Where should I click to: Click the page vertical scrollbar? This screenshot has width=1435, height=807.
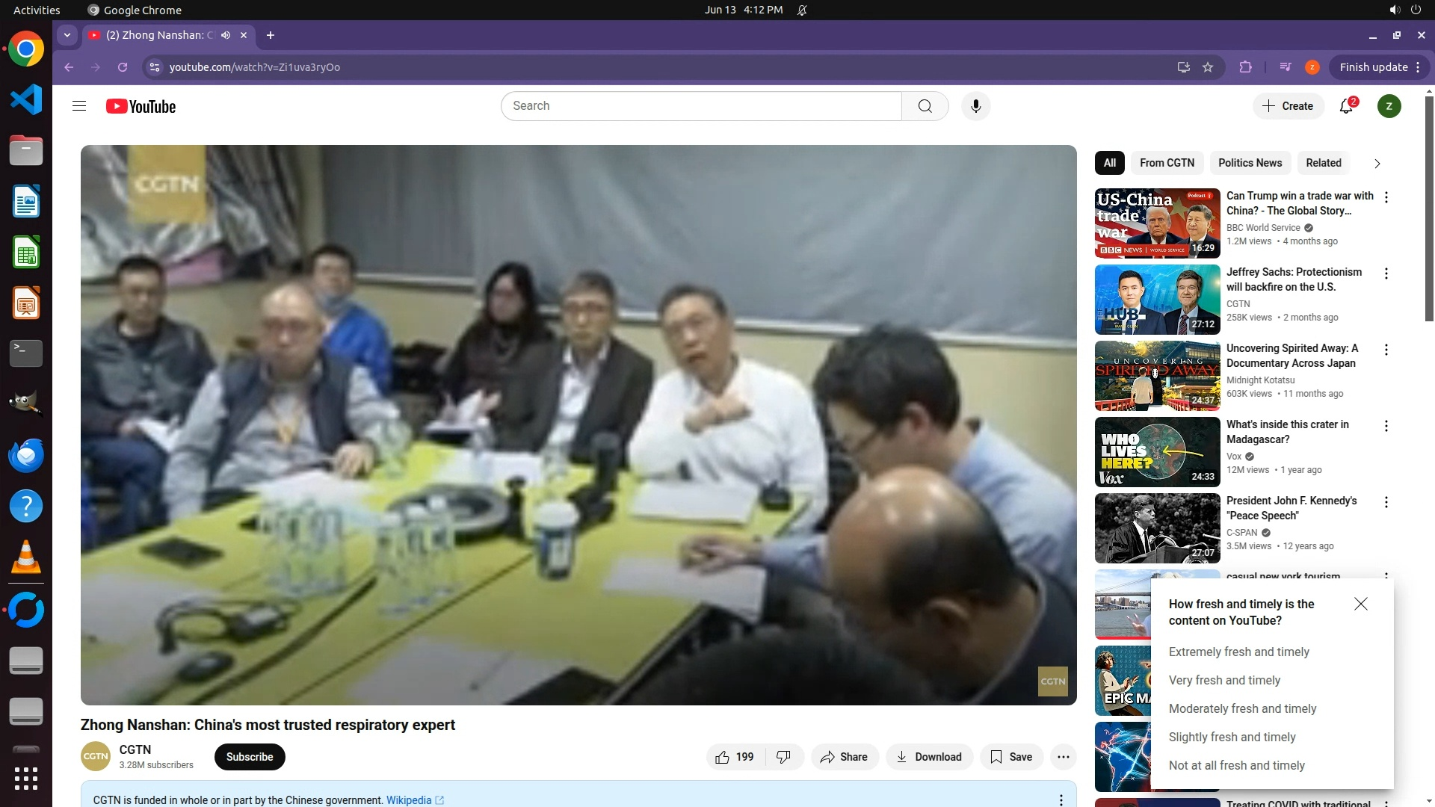tap(1428, 209)
